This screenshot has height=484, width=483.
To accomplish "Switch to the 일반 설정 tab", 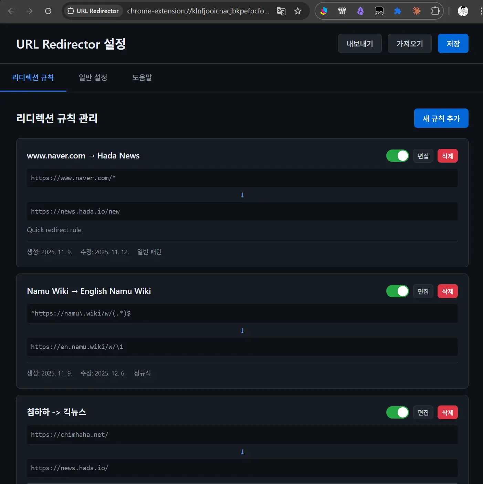I will click(x=93, y=78).
